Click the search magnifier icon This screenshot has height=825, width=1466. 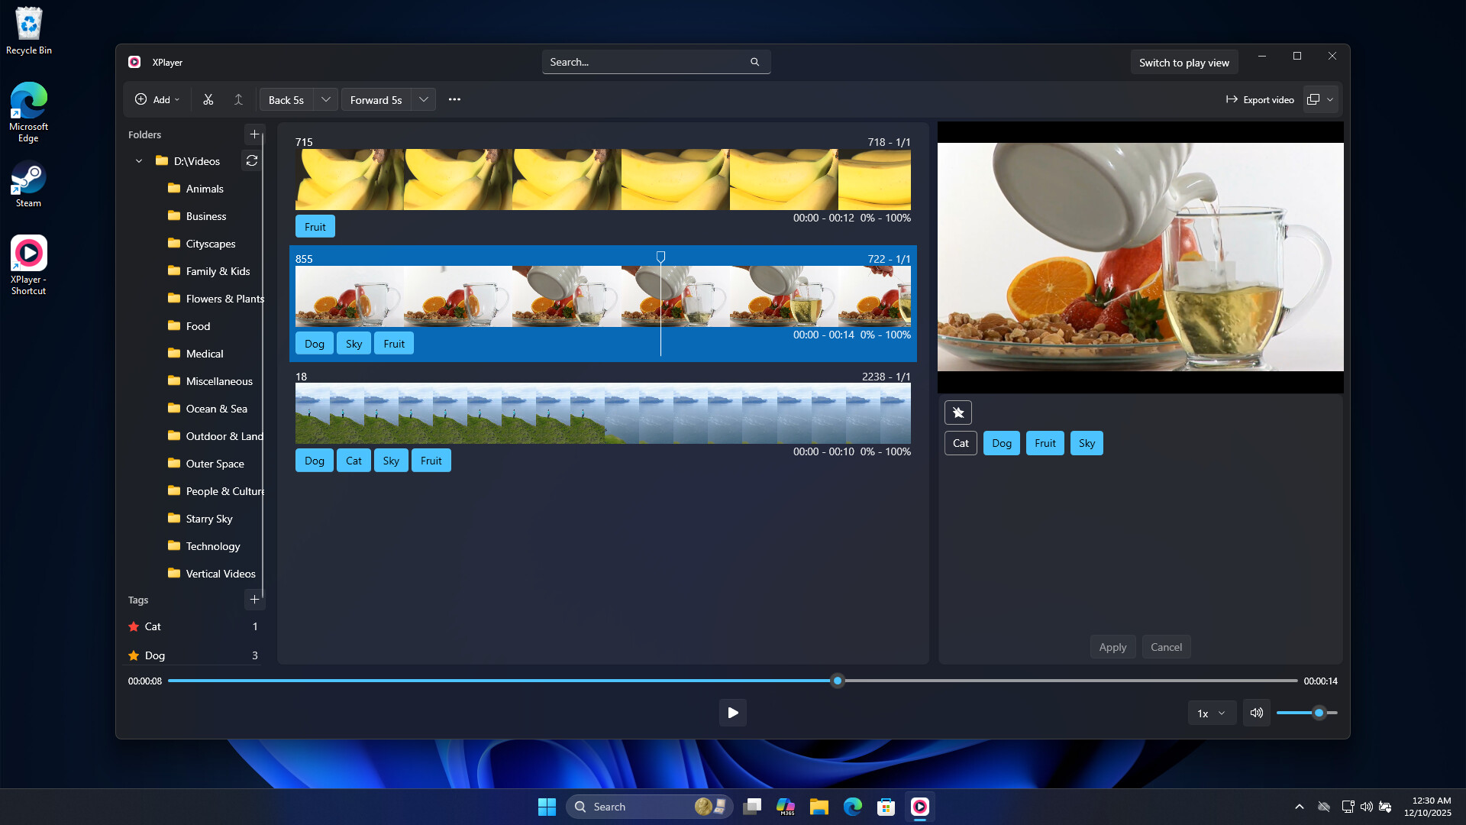coord(754,62)
